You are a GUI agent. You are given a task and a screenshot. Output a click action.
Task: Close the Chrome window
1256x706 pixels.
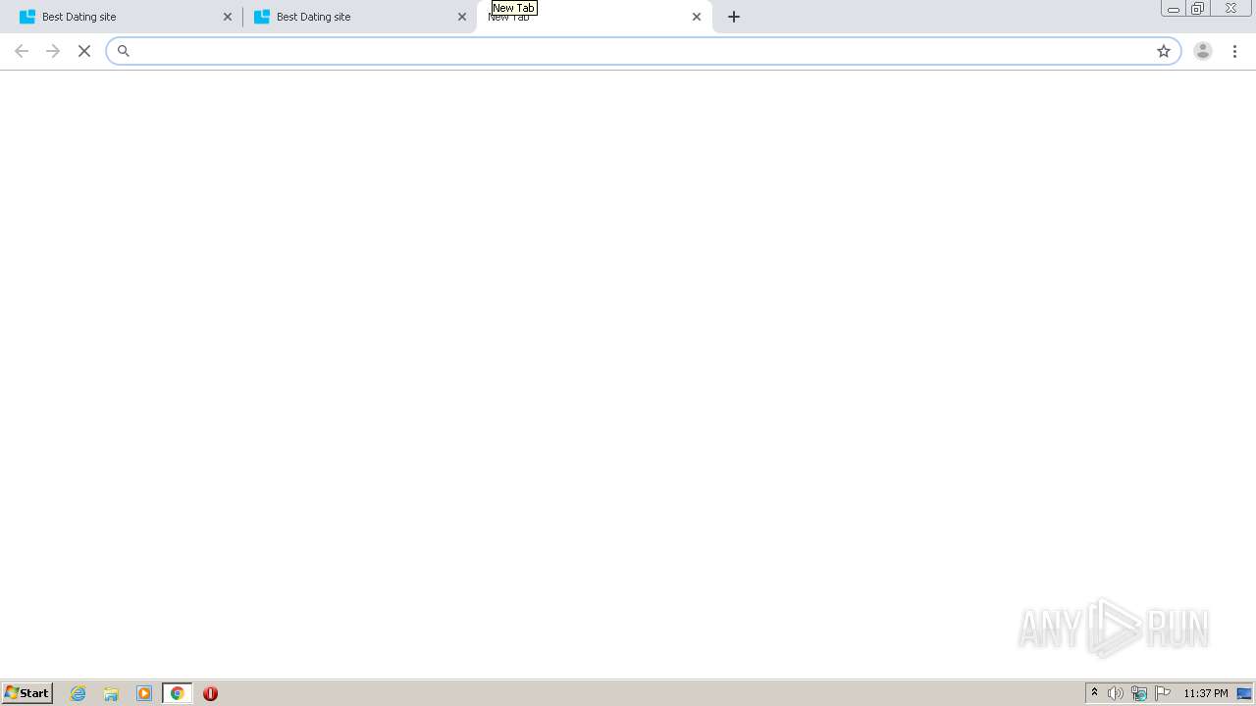[x=1230, y=9]
